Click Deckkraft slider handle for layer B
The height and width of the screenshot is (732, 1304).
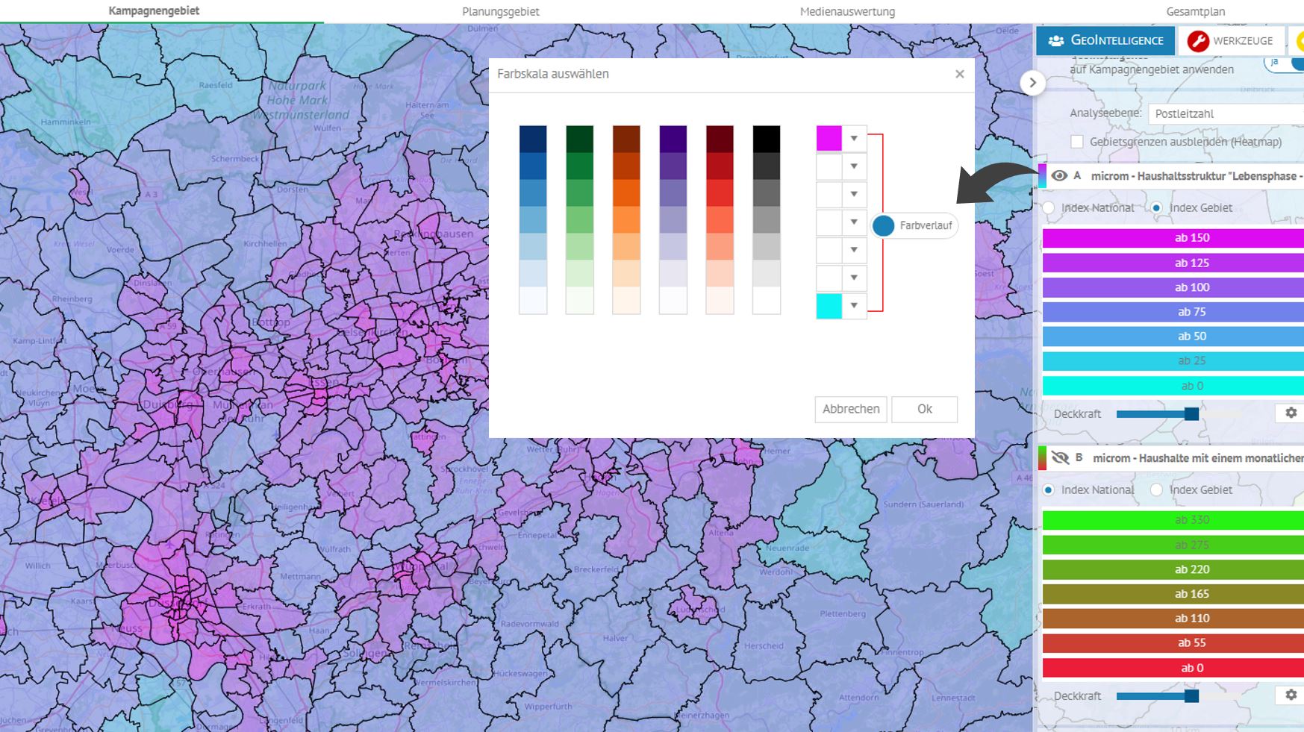point(1191,695)
